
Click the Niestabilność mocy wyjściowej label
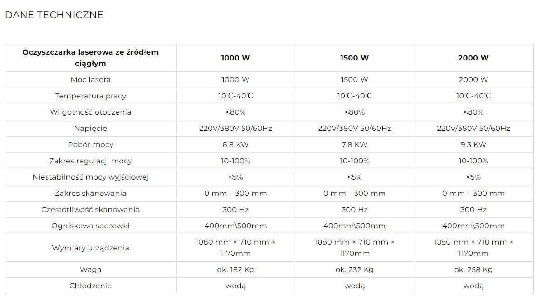pos(90,177)
